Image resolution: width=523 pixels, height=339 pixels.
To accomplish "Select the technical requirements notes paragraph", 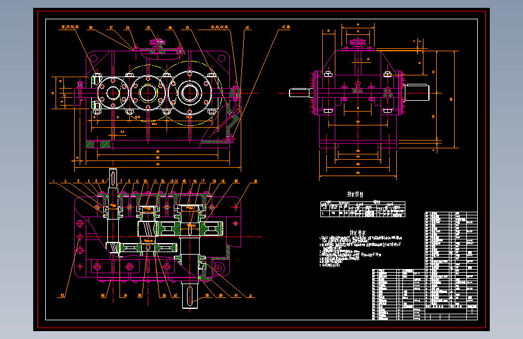I will coord(361,251).
